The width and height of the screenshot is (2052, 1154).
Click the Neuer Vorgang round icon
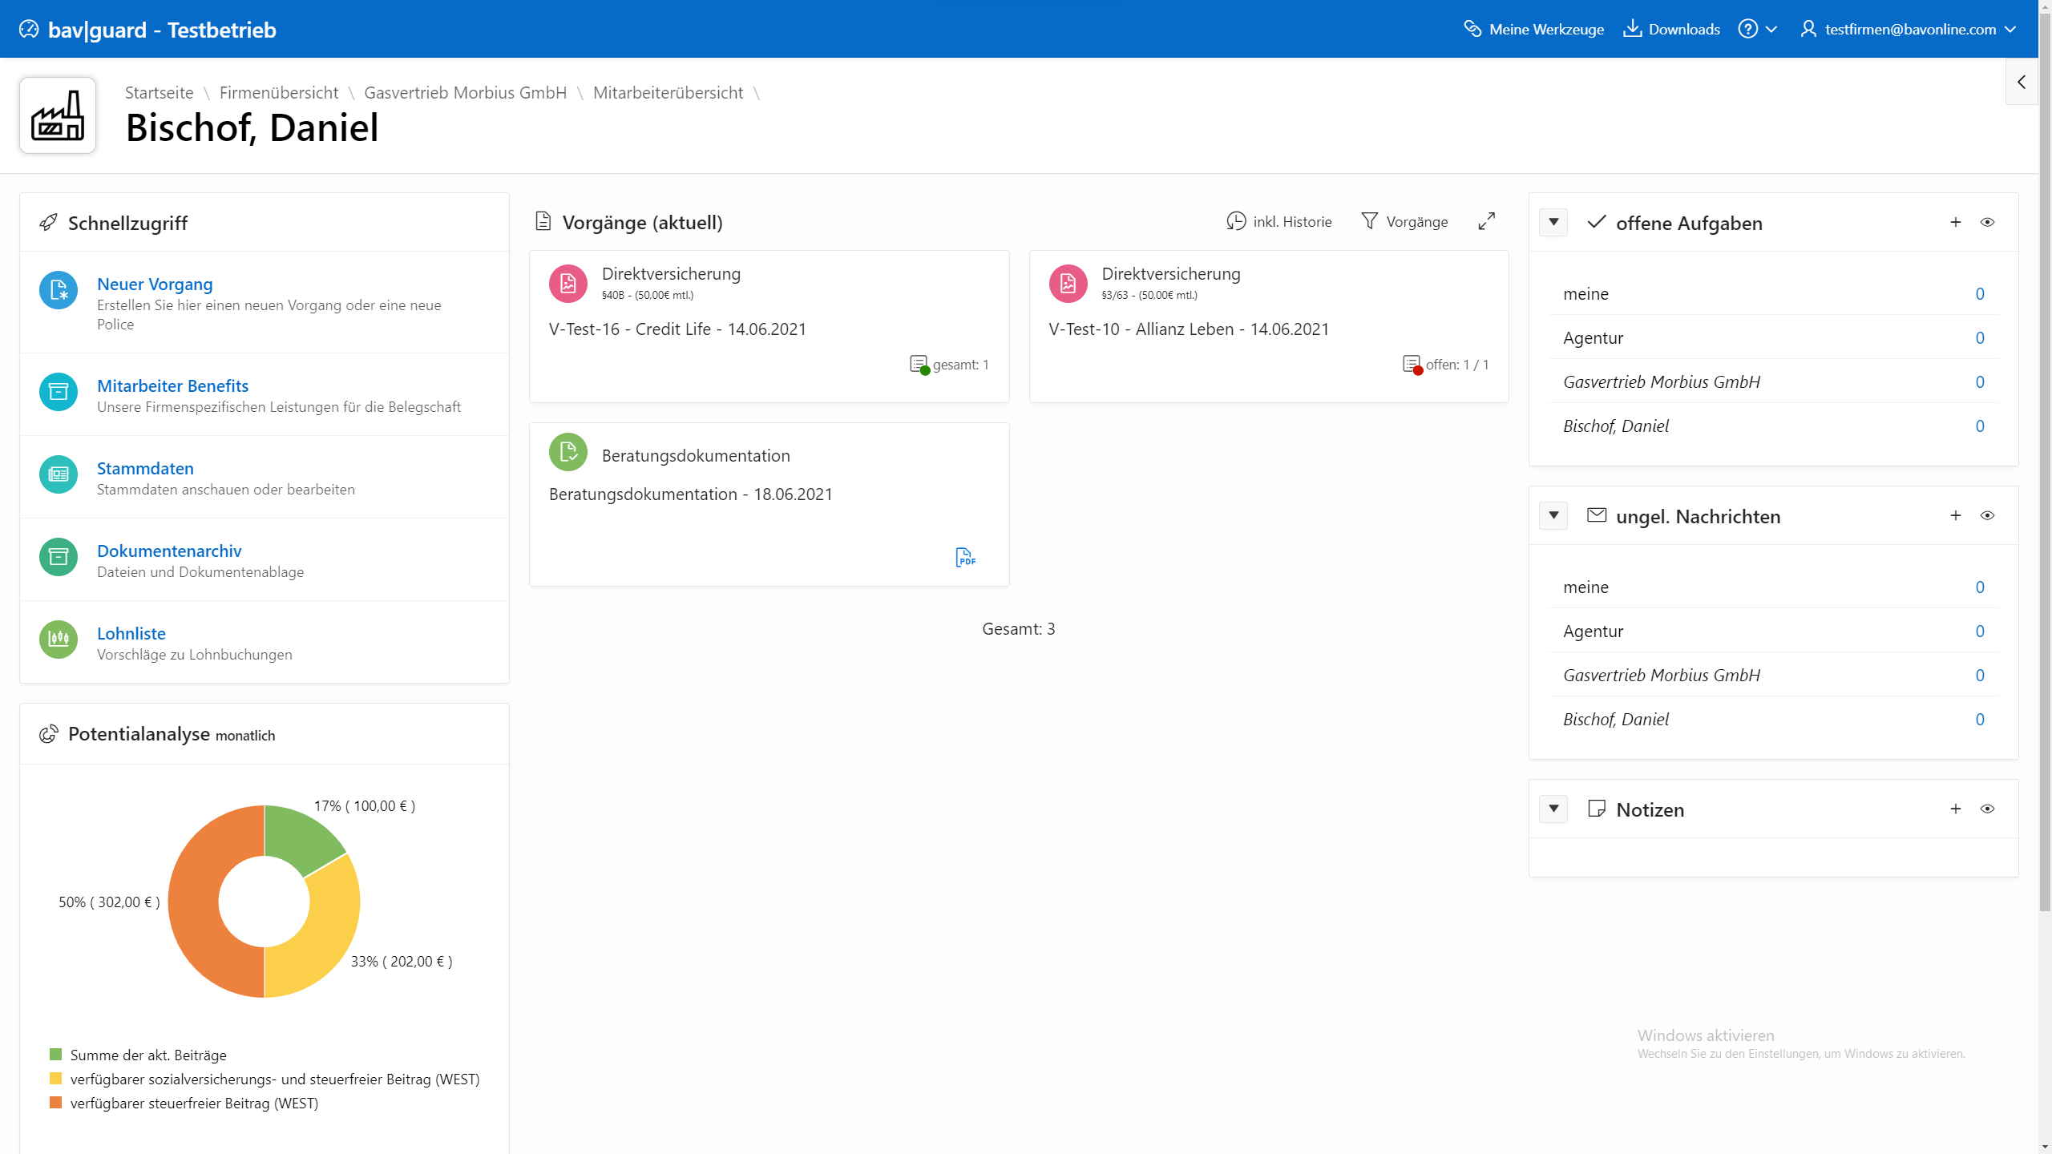pos(59,290)
